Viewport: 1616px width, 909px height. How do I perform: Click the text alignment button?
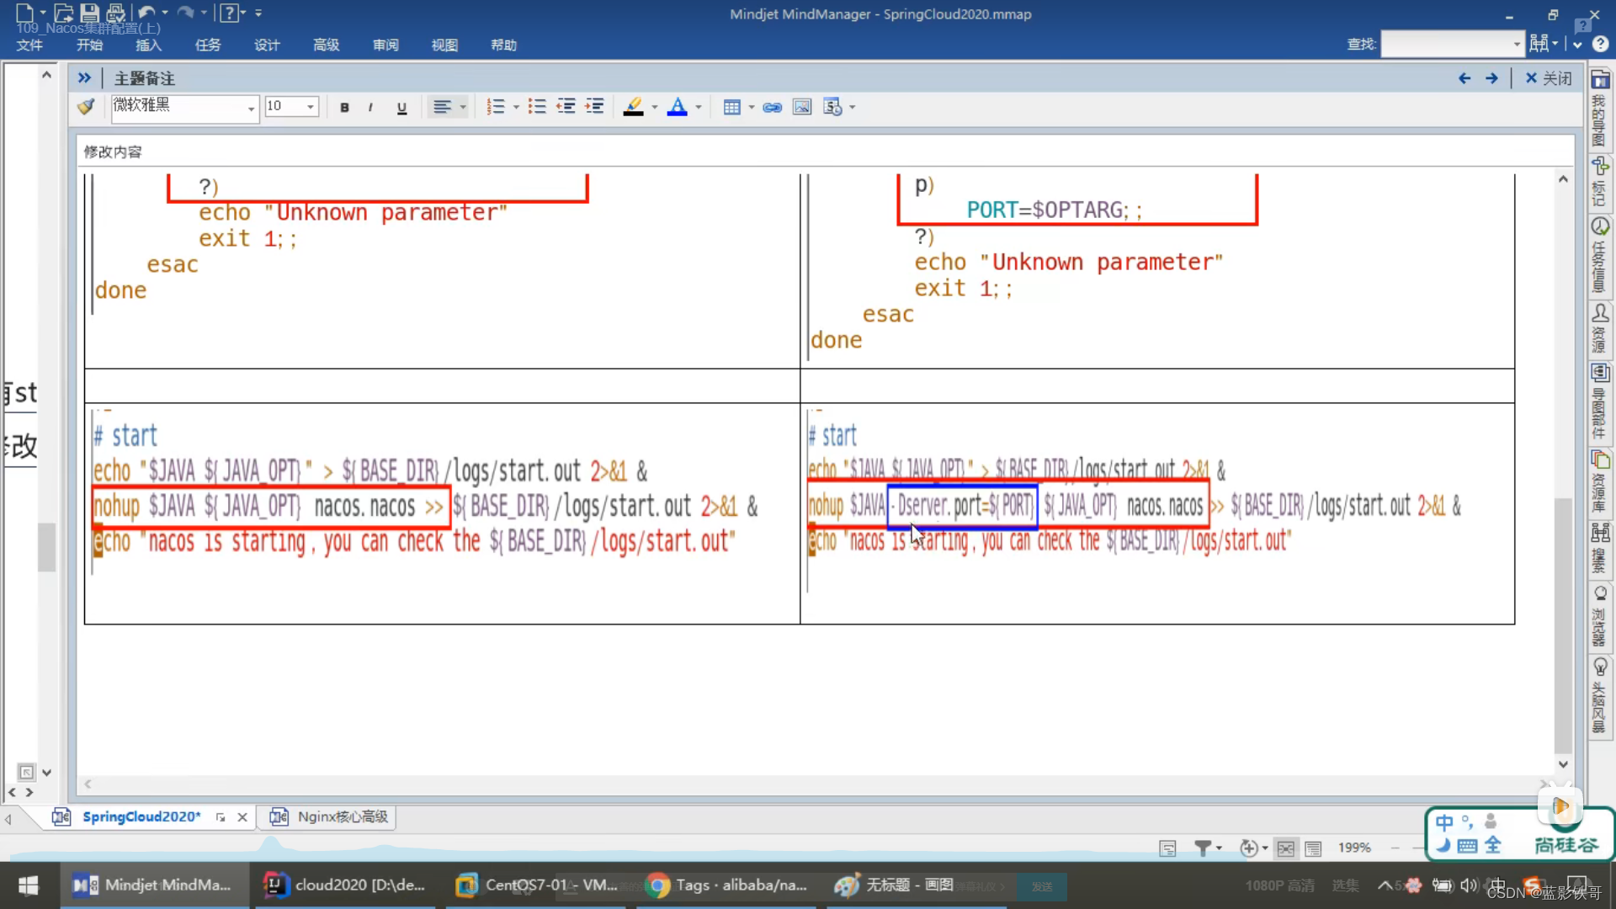pos(442,107)
